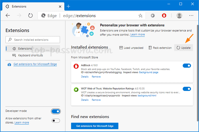Screen dimensions: 199x132
Task: Enable Allow extensions from other stores
Action: point(56,120)
